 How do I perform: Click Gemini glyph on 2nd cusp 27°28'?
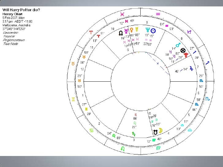[86, 109]
